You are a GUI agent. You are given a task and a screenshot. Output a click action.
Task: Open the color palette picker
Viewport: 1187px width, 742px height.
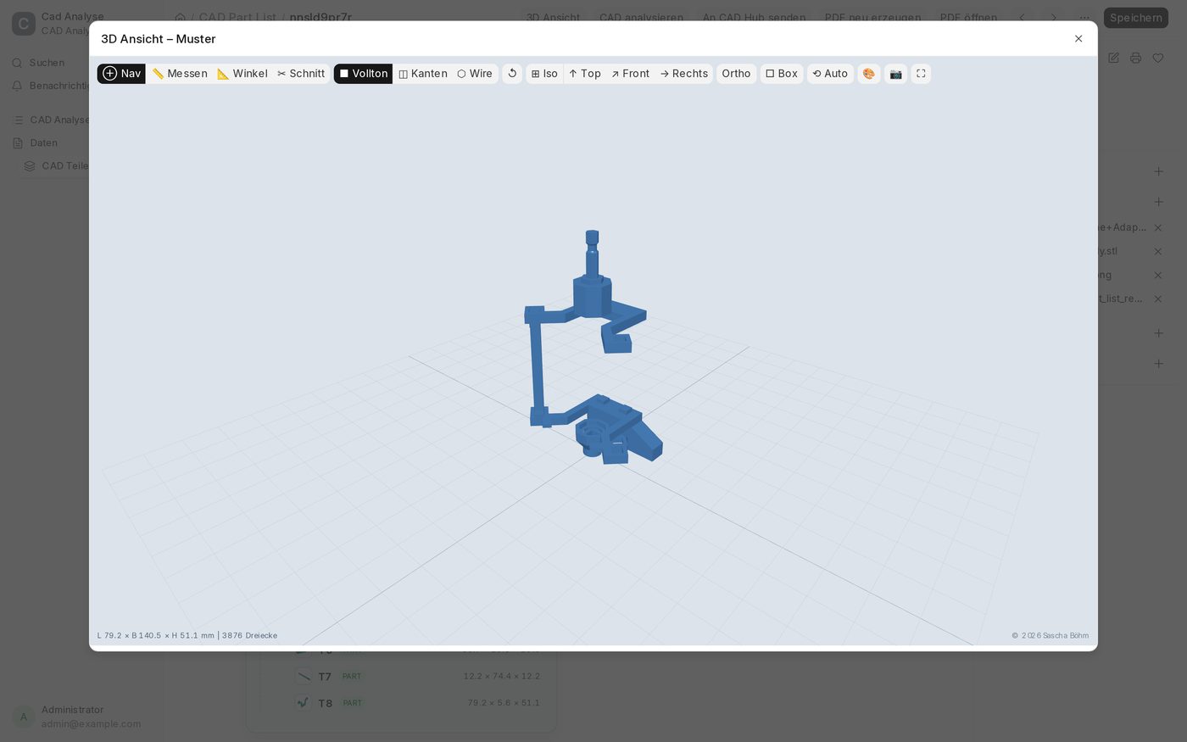[x=869, y=74]
